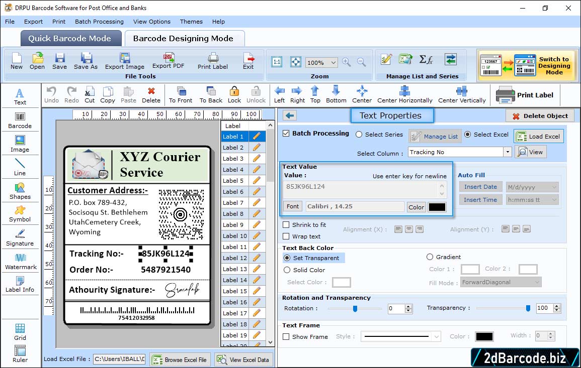The width and height of the screenshot is (581, 368).
Task: Open the Batch Processing menu
Action: 99,22
